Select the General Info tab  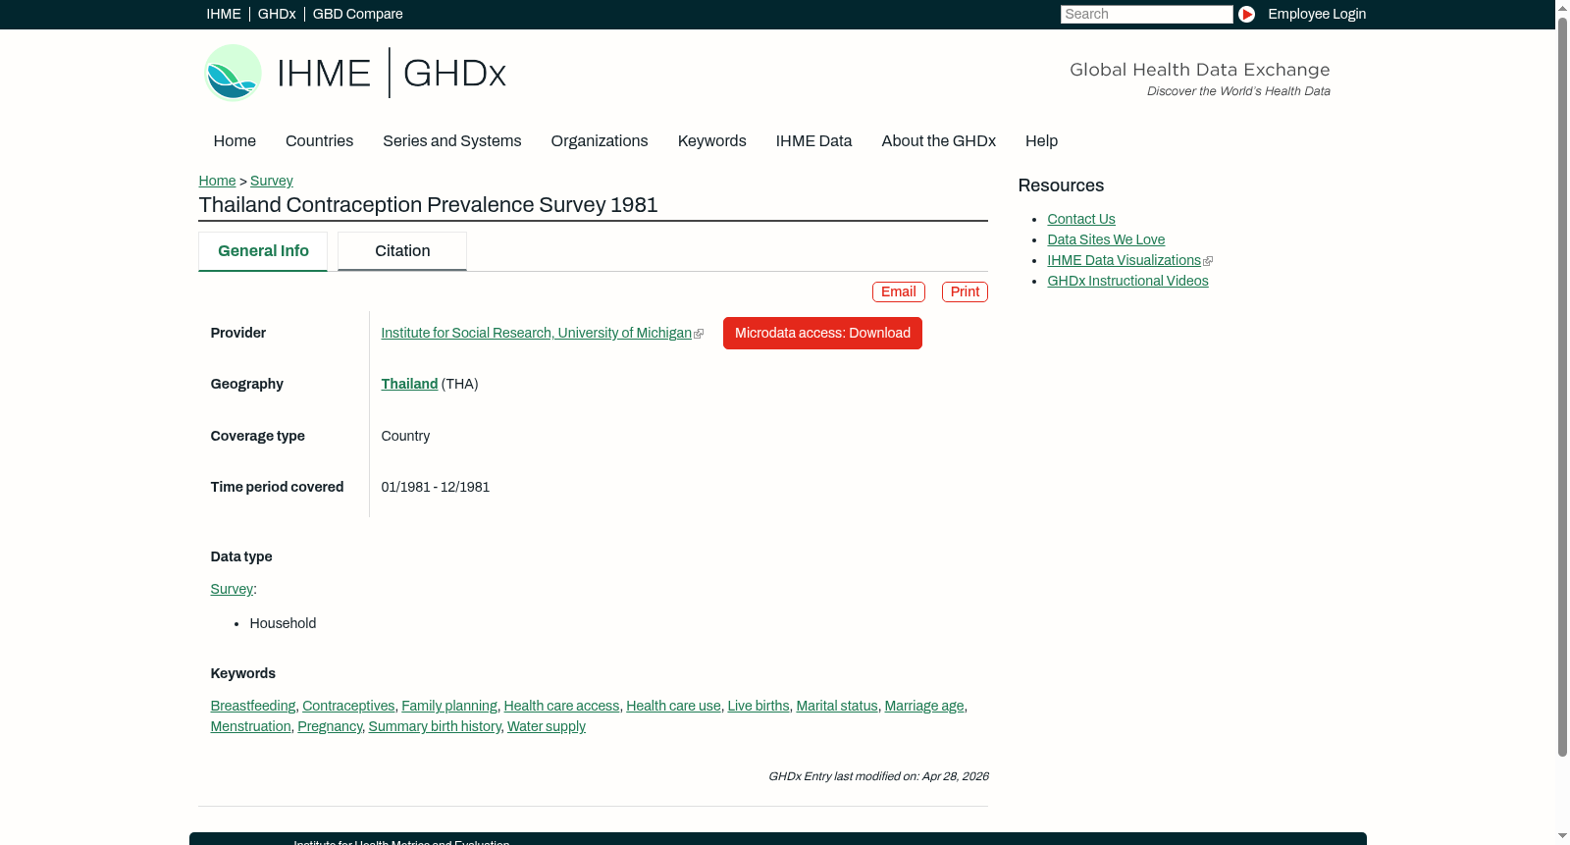click(263, 251)
